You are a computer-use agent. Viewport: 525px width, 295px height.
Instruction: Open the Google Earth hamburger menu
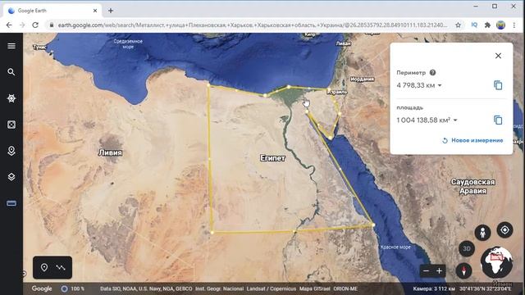(11, 46)
